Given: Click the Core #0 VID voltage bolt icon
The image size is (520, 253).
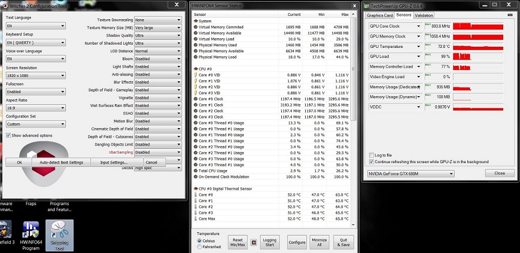Looking at the screenshot, I should click(x=196, y=75).
